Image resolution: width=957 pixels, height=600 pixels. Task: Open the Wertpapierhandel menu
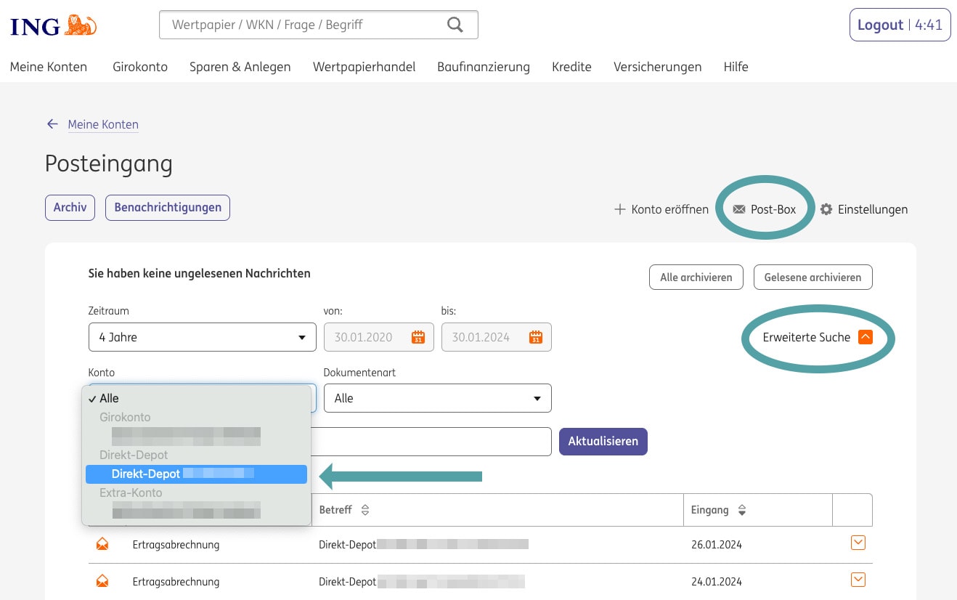click(365, 67)
